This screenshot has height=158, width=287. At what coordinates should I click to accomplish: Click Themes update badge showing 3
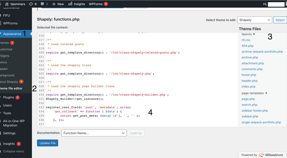click(x=12, y=43)
